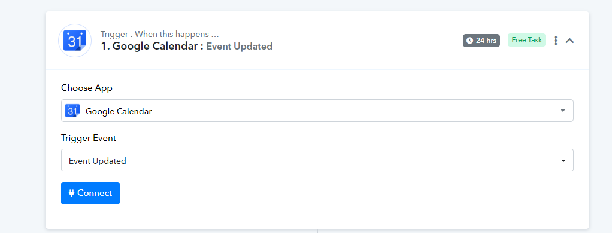This screenshot has height=233, width=612.
Task: Click the Free Task badge
Action: pyautogui.click(x=526, y=40)
